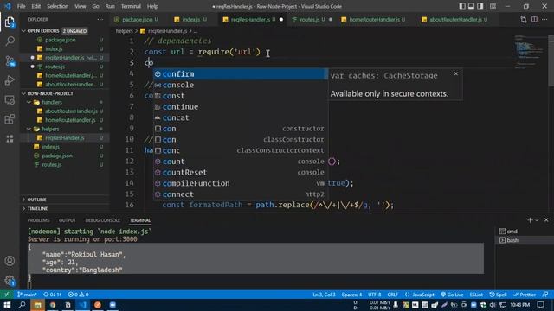Select the cmd terminal instance
Screen dimensions: 554x311
pyautogui.click(x=524, y=232)
